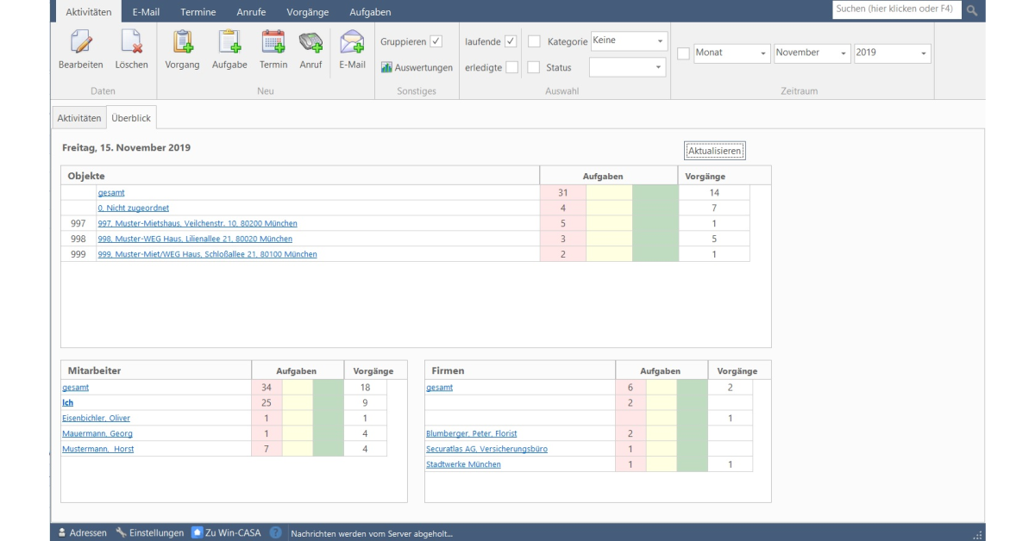This screenshot has width=1035, height=541.
Task: Enable the erledigte checkbox
Action: (x=511, y=67)
